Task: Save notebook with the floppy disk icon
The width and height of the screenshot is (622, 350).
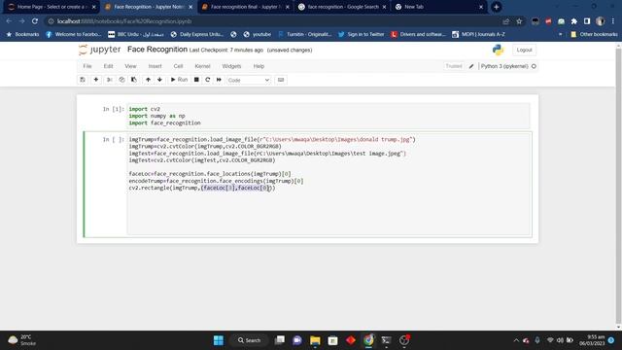Action: click(x=83, y=80)
